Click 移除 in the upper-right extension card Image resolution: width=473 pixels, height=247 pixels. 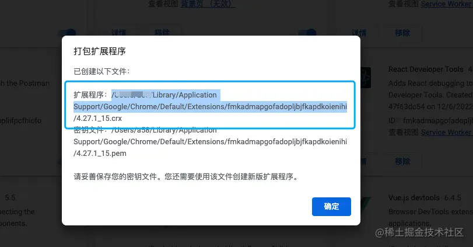tap(402, 33)
